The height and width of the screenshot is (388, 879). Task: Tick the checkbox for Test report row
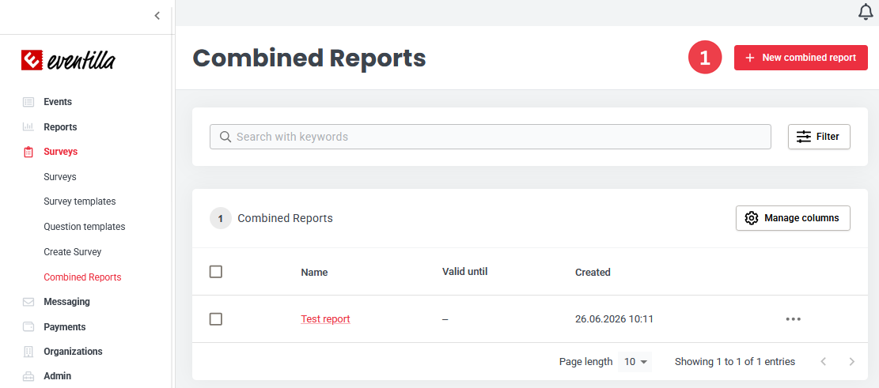[x=216, y=319]
